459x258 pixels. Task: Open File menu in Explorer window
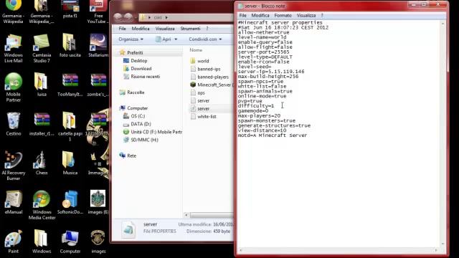(123, 29)
